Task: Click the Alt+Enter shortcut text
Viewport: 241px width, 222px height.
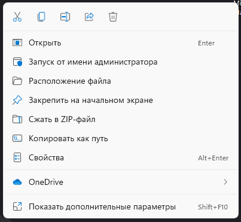Action: tap(213, 158)
